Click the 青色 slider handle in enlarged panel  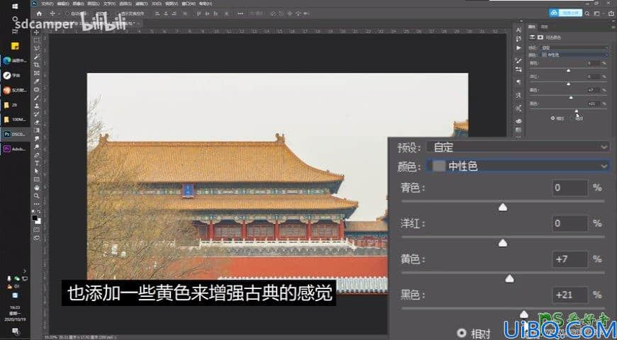click(503, 208)
